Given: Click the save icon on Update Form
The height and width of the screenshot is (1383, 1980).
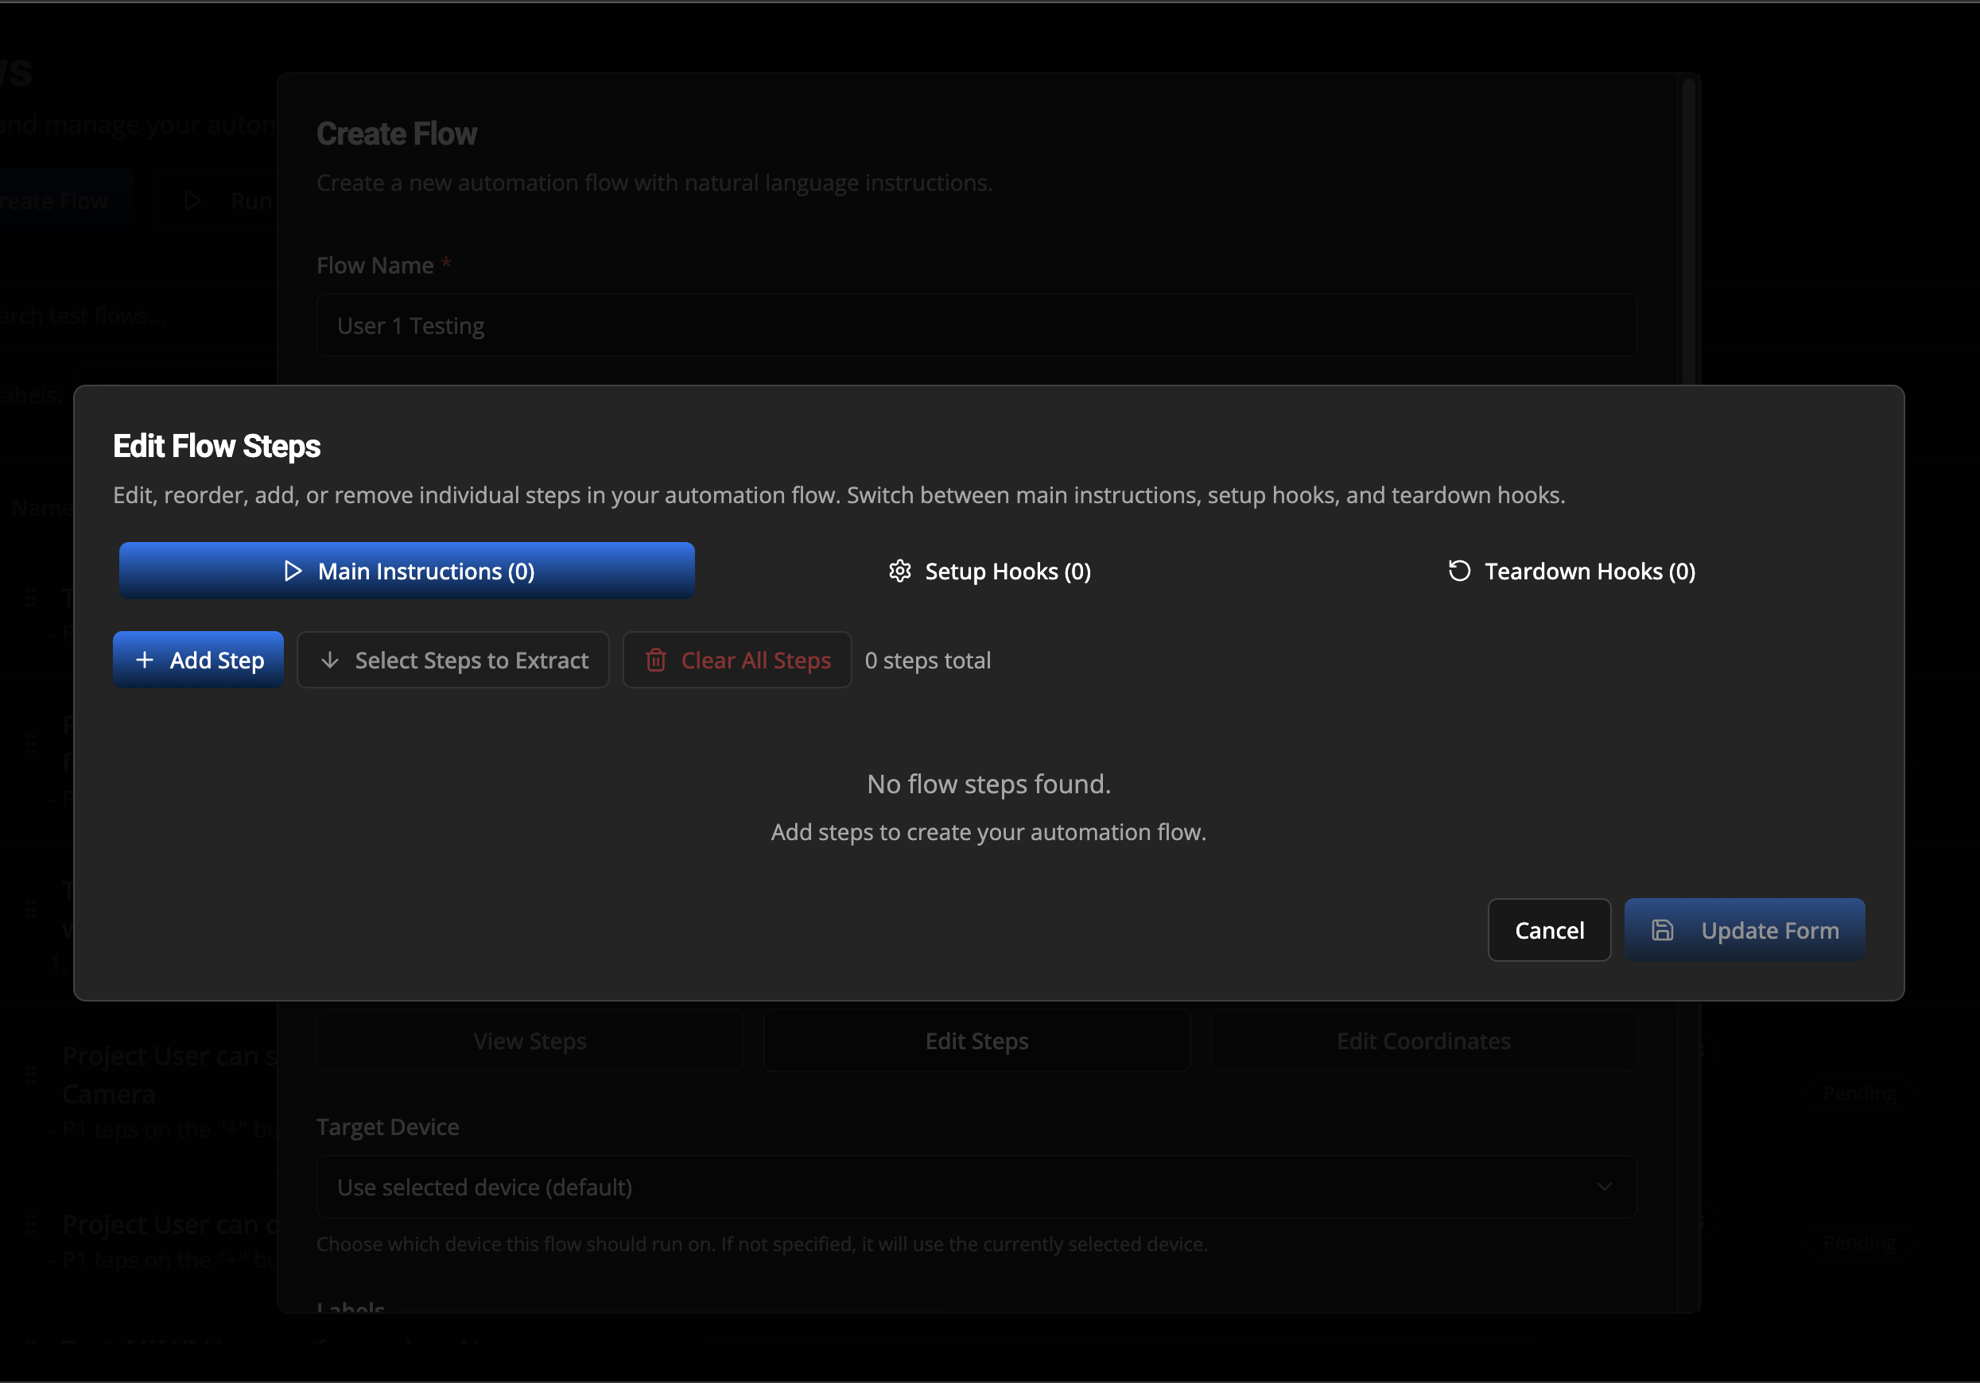Looking at the screenshot, I should 1662,930.
